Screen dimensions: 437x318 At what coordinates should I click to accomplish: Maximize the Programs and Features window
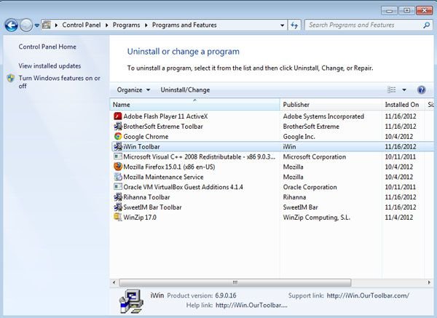pos(406,11)
